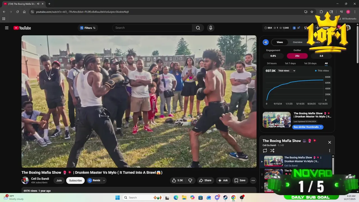Like the video with thumbs up
Viewport: 359px width, 202px height.
pyautogui.click(x=177, y=180)
